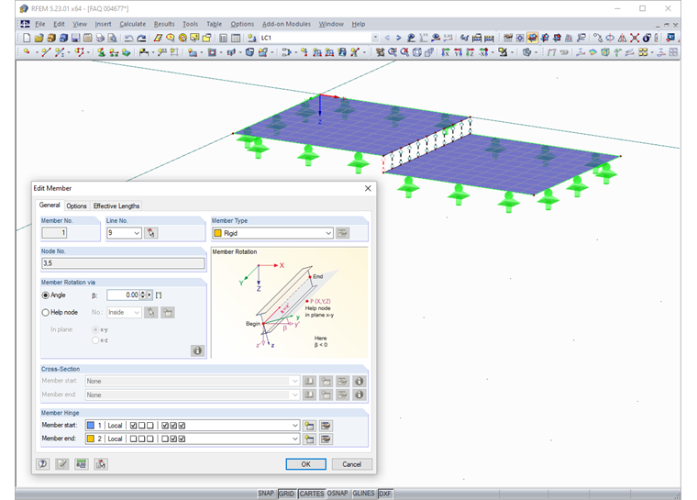Edit the Member start hinge icon

pos(326,426)
